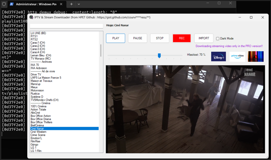Image resolution: width=271 pixels, height=160 pixels.
Task: Select channel Action Totale
Action: click(65, 110)
